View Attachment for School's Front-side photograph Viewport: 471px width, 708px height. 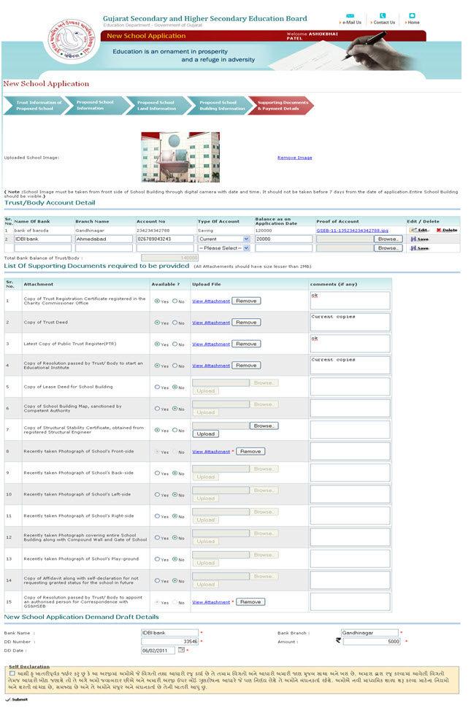coord(211,452)
